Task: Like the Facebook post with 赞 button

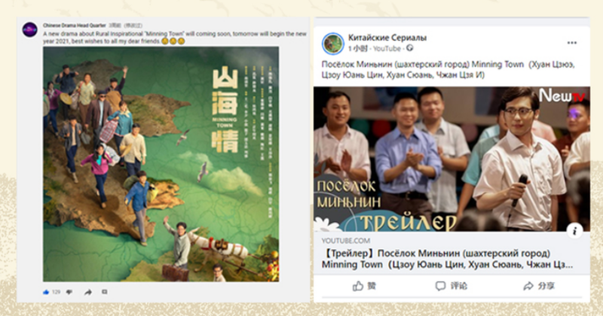Action: (364, 286)
